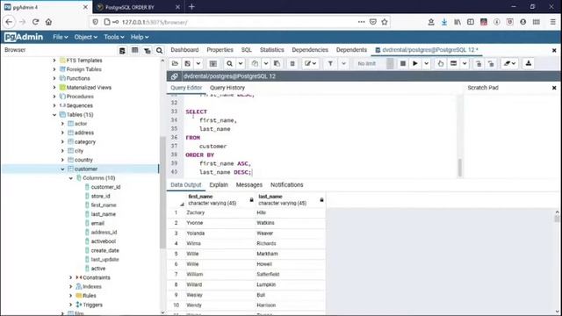Click the Filter funnel icon
562x316 pixels.
(x=330, y=63)
